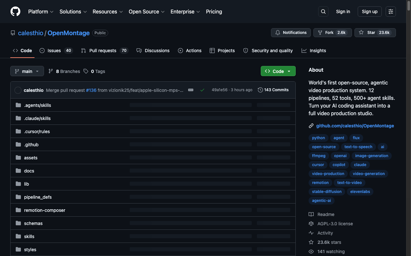Open the 0 Tags link
This screenshot has height=256, width=411.
pyautogui.click(x=94, y=71)
